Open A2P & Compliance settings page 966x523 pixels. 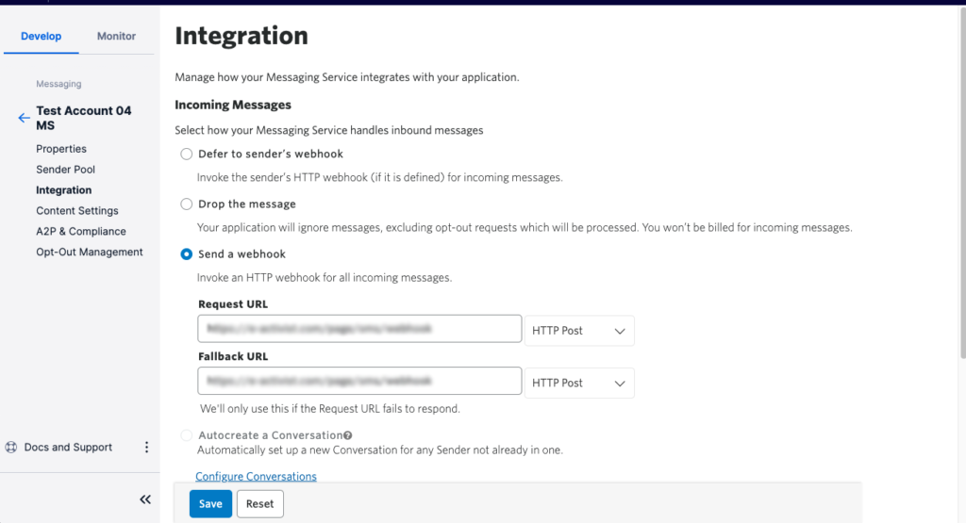point(80,232)
